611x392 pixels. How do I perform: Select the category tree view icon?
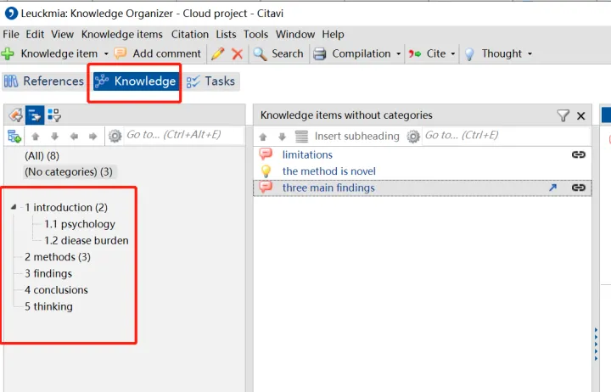pos(35,115)
